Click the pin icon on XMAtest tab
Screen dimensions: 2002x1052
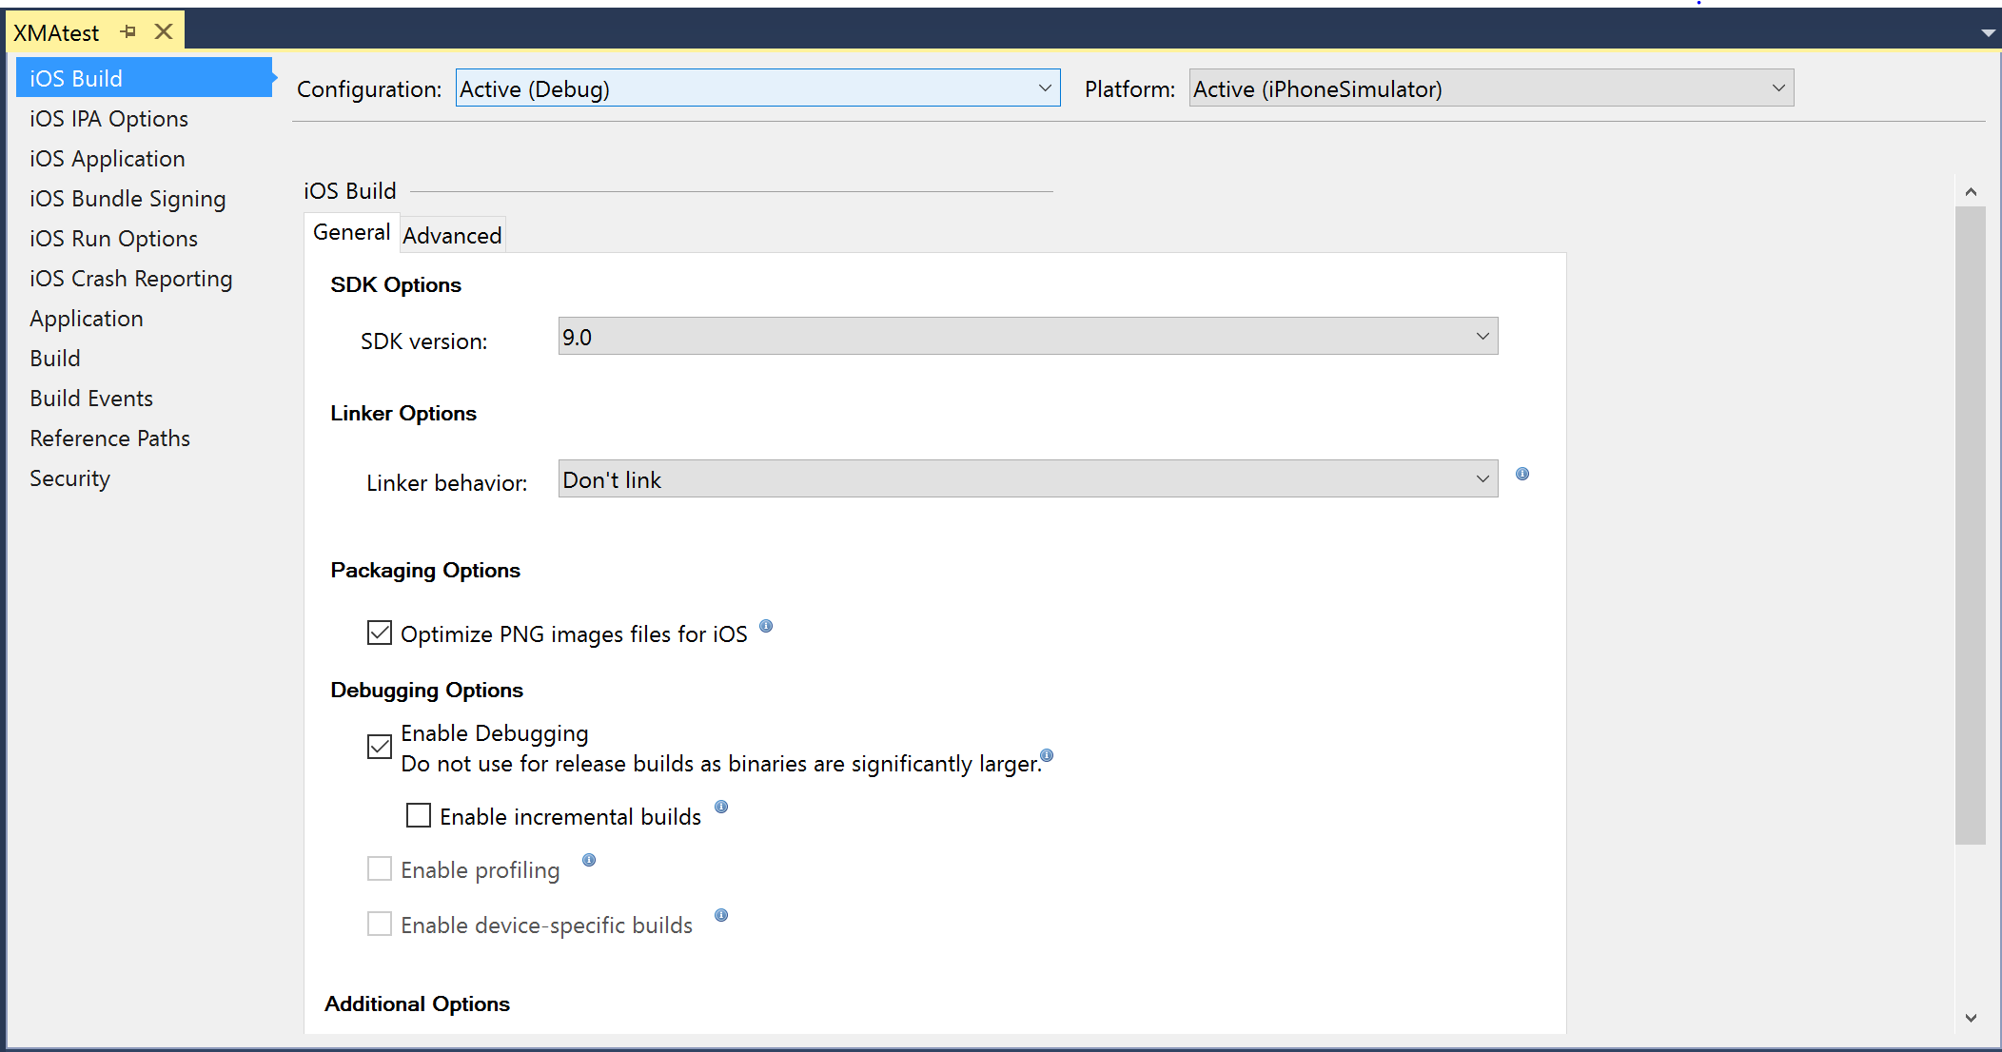pos(128,31)
